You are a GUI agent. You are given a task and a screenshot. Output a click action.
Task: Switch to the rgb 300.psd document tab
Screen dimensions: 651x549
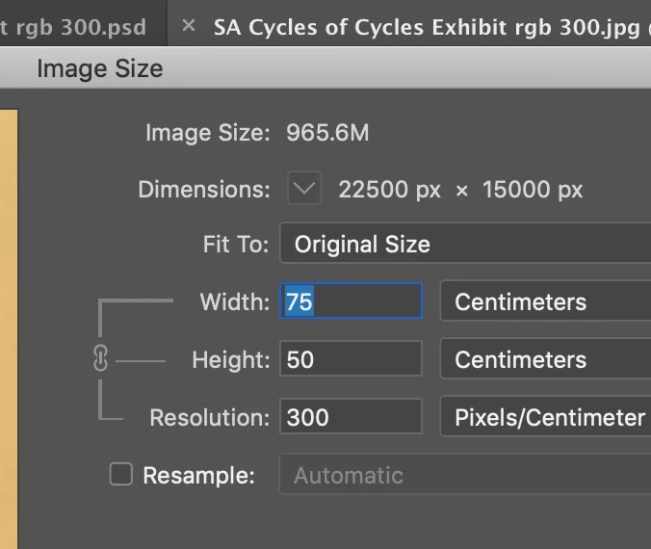(x=77, y=26)
